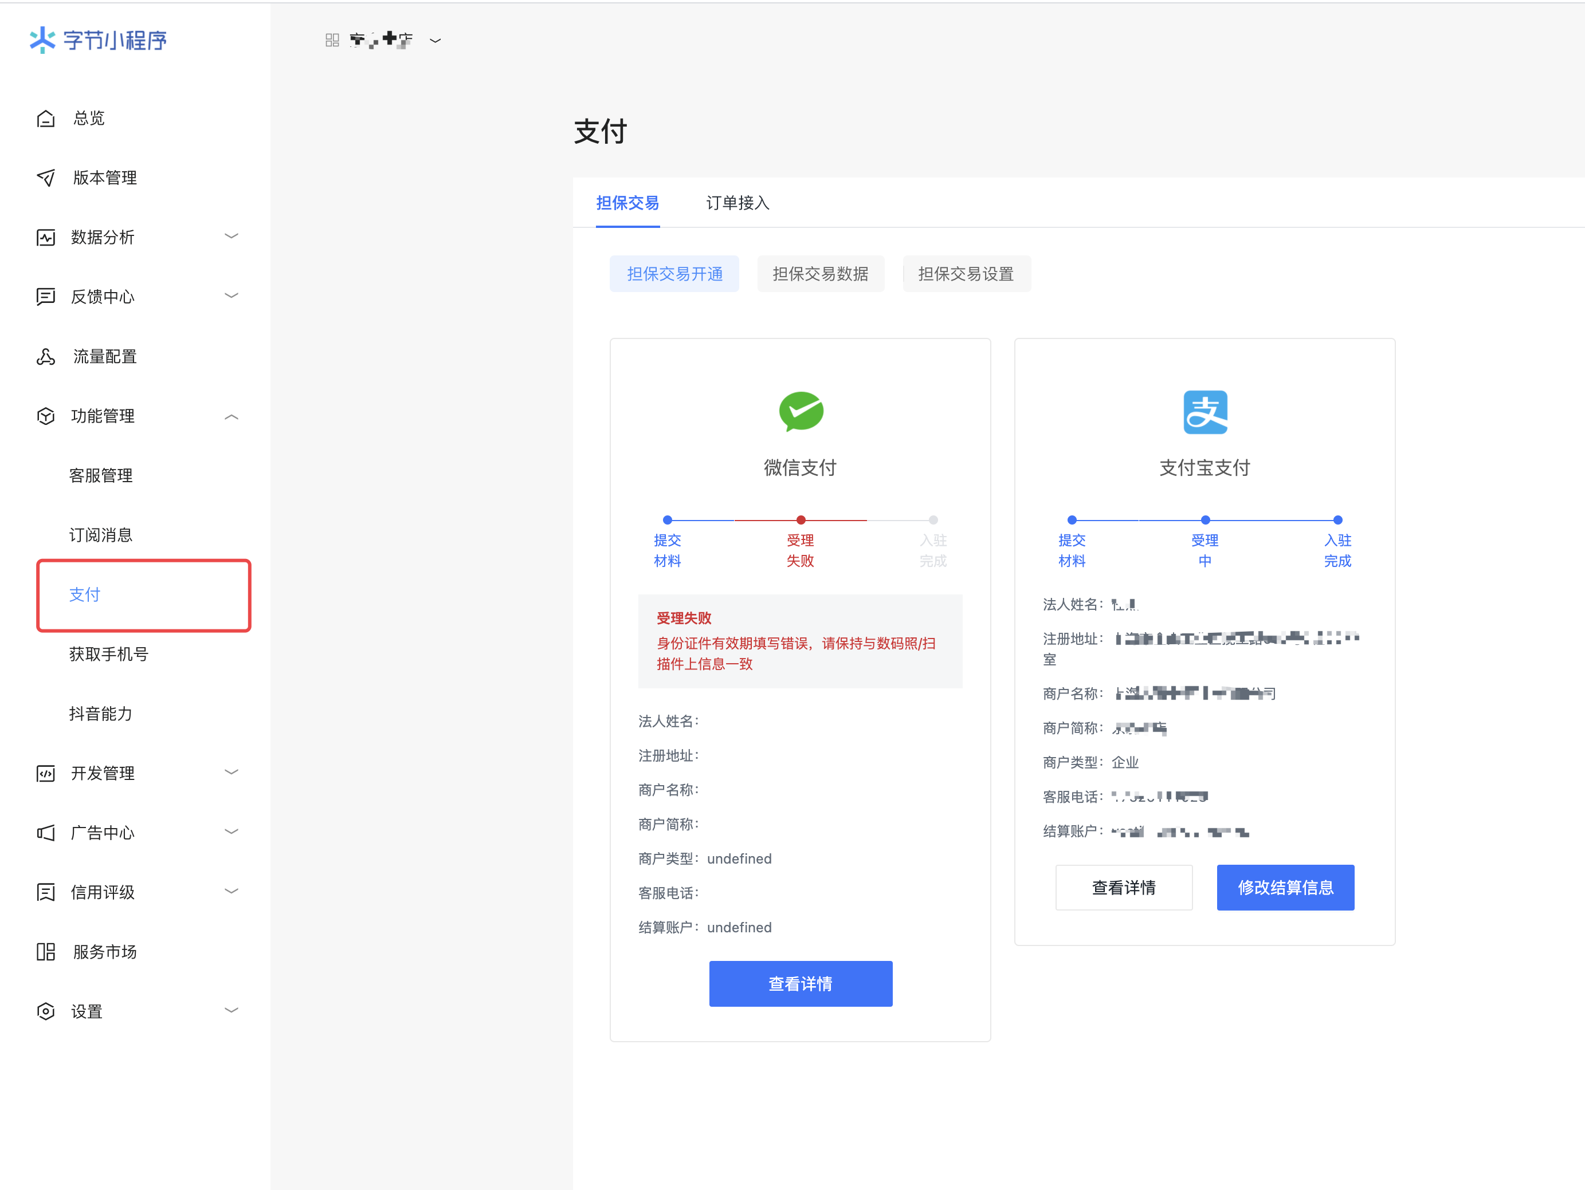Click the red 受理失败 progress step dot
This screenshot has height=1190, width=1585.
801,520
